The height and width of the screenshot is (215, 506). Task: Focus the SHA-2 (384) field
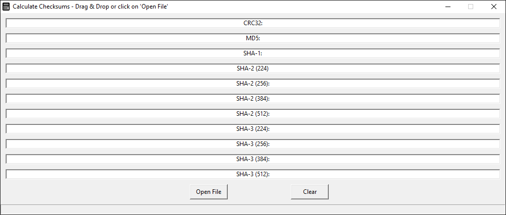(x=252, y=99)
